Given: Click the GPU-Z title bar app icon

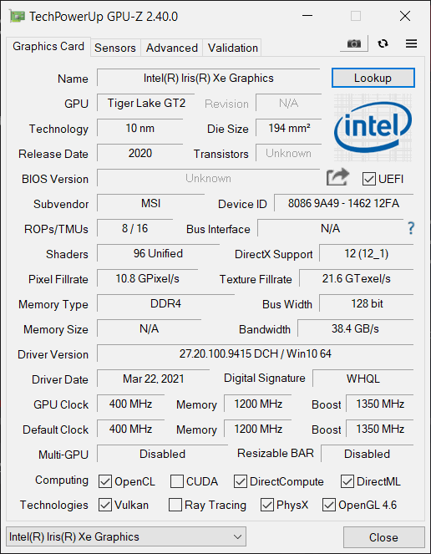Looking at the screenshot, I should coord(17,16).
